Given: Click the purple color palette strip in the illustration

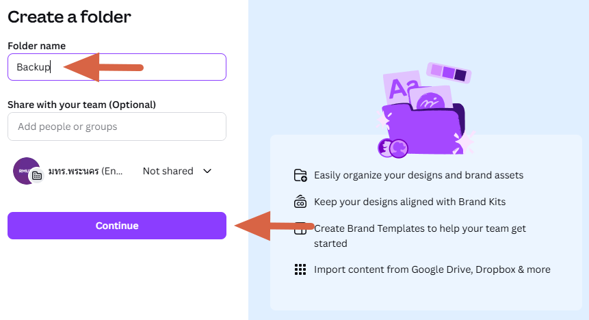Looking at the screenshot, I should point(447,72).
